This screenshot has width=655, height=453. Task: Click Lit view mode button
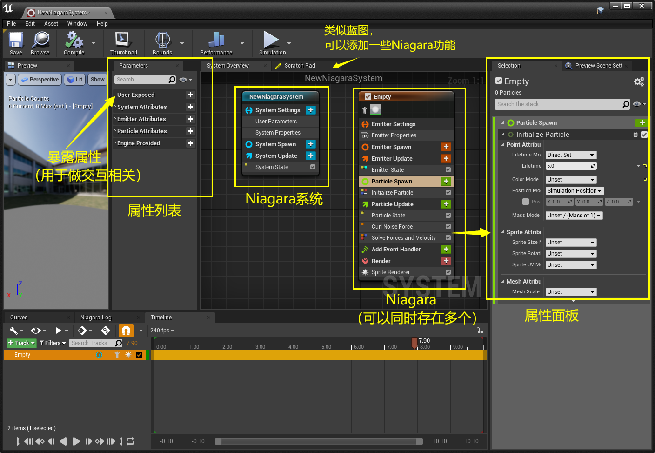click(75, 80)
